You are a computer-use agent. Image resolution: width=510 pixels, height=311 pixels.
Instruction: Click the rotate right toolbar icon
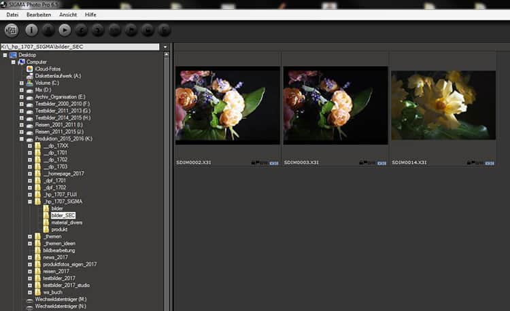click(97, 30)
